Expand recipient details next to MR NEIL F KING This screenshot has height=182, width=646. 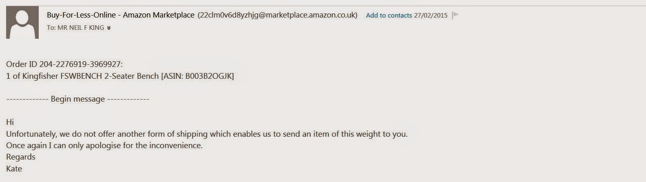click(109, 28)
